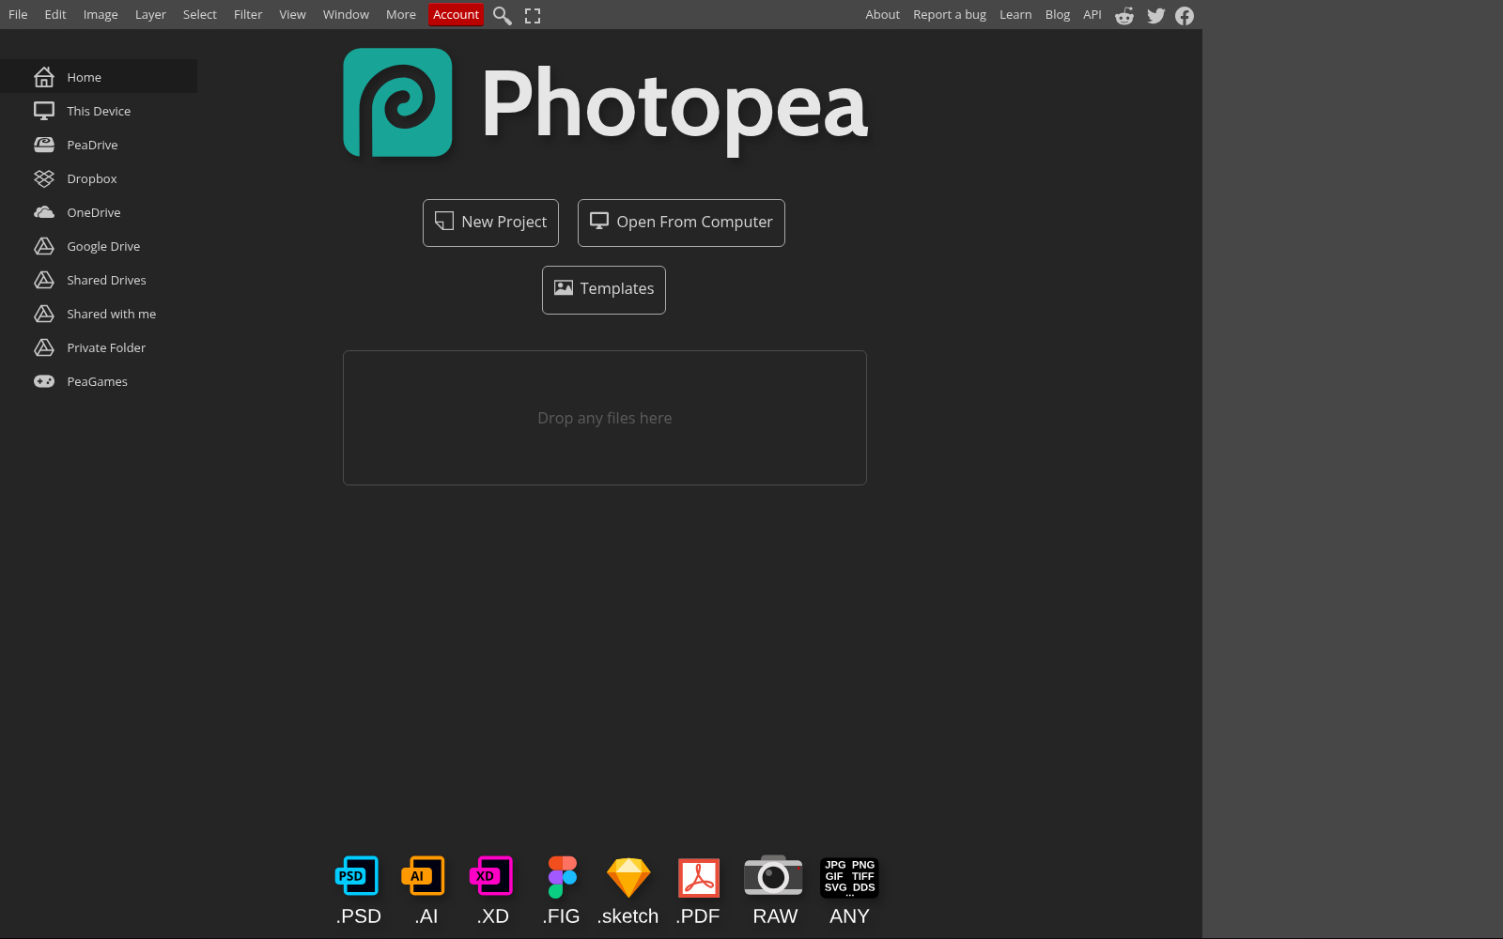Screen dimensions: 1503x939
Task: Toggle fullscreen mode icon
Action: pyautogui.click(x=533, y=16)
